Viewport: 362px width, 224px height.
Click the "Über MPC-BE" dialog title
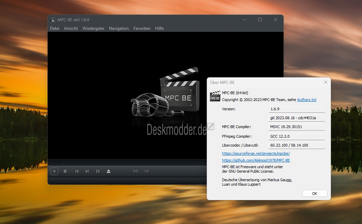click(222, 83)
